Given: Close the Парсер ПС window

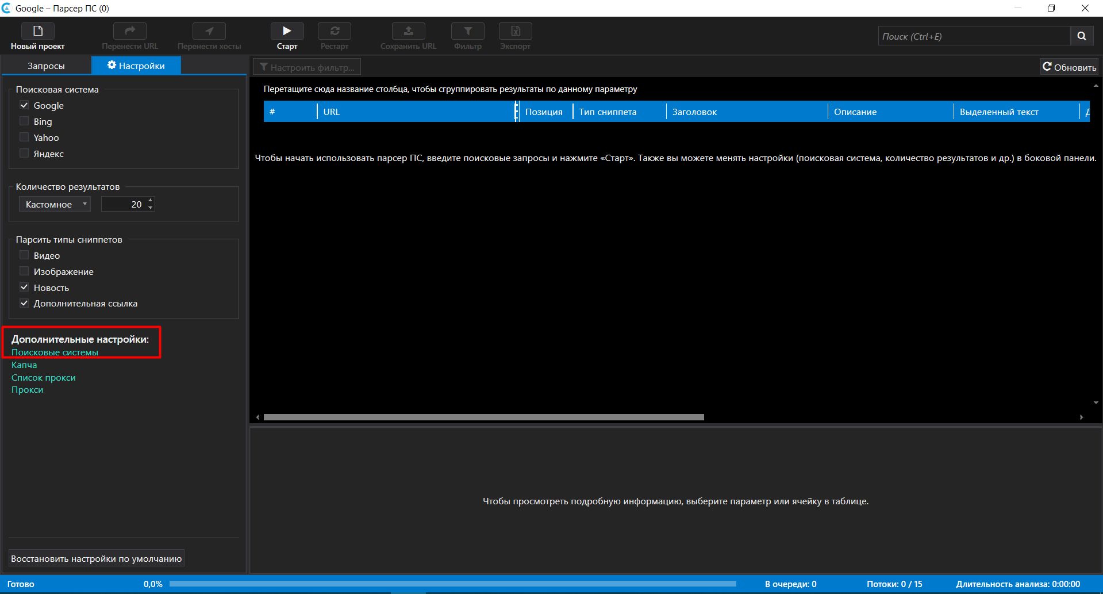Looking at the screenshot, I should point(1085,8).
